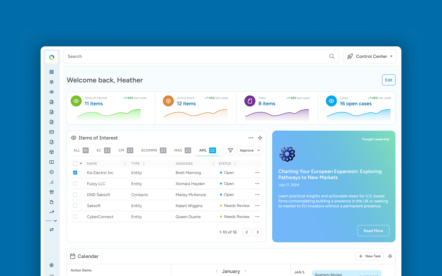Screen dimensions: 442x276
Task: Go to previous page of table results
Action: click(247, 232)
